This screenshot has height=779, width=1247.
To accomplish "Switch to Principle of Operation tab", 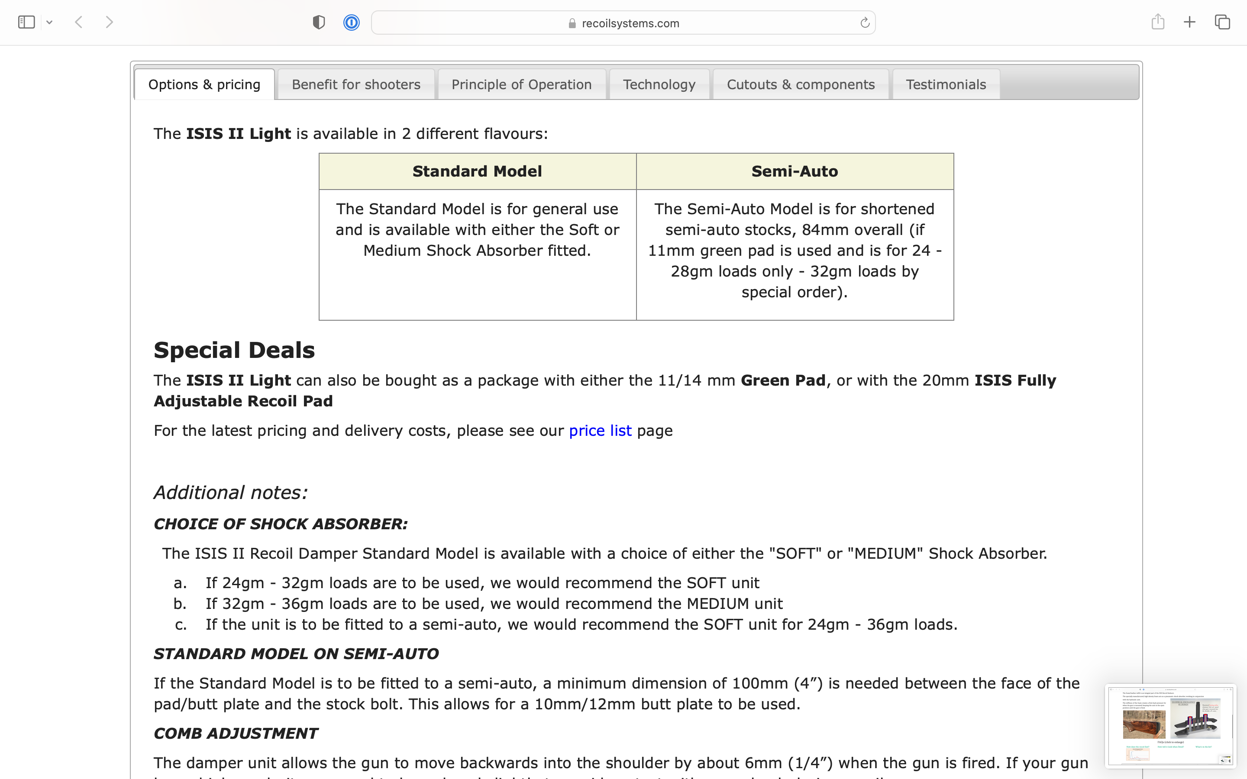I will 521,84.
